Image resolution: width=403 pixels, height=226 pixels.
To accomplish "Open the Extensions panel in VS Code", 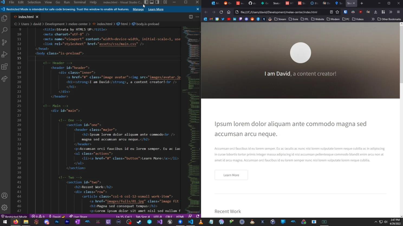I will click(4, 66).
